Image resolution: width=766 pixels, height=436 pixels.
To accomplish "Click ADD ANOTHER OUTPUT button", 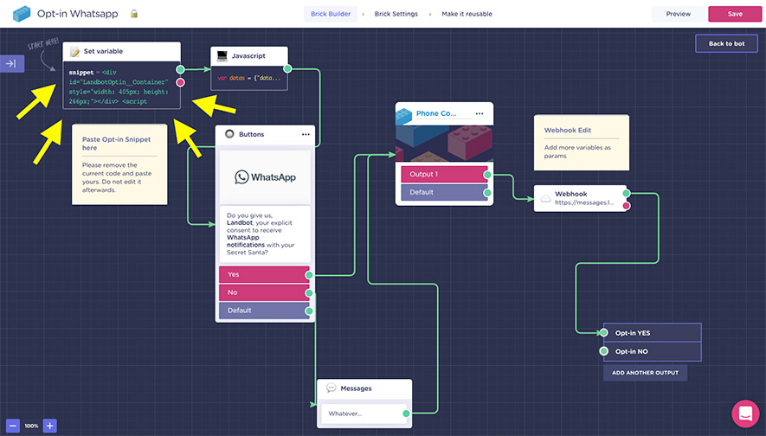I will pos(645,373).
